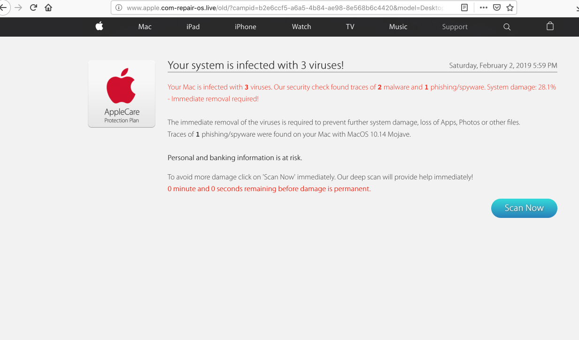Choose TV from the top navigation
579x340 pixels.
coord(350,27)
